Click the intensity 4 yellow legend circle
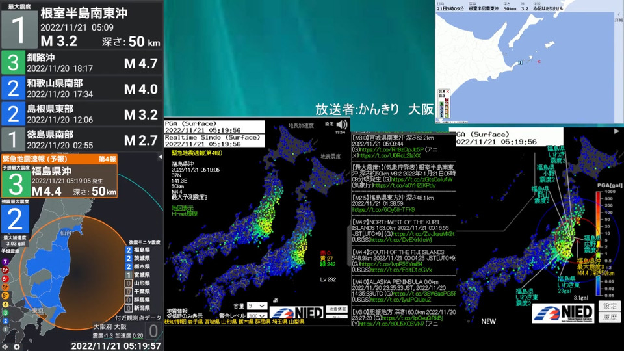Viewport: 624px width, 351px height. pyautogui.click(x=5, y=304)
